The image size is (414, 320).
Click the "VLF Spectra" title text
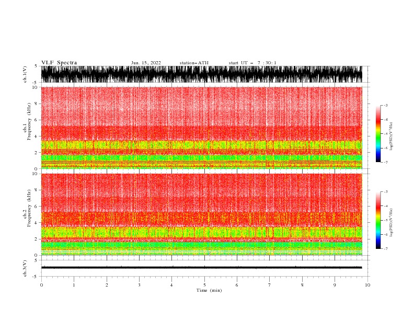(59, 63)
